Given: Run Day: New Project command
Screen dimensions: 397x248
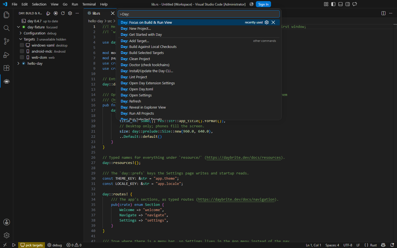Looking at the screenshot, I should pos(199,28).
